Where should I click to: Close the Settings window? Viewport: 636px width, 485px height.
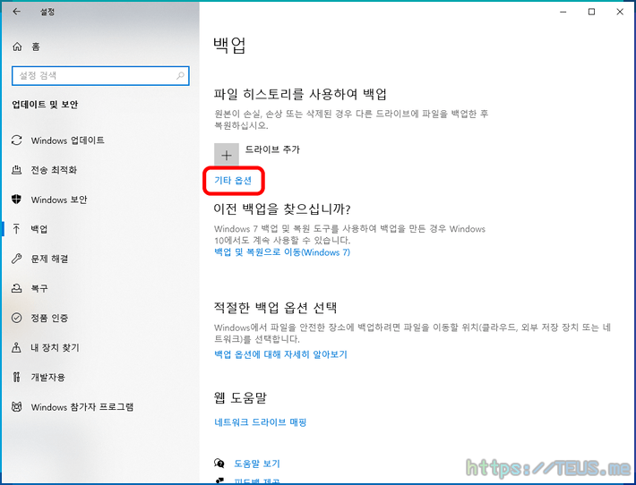[x=620, y=12]
